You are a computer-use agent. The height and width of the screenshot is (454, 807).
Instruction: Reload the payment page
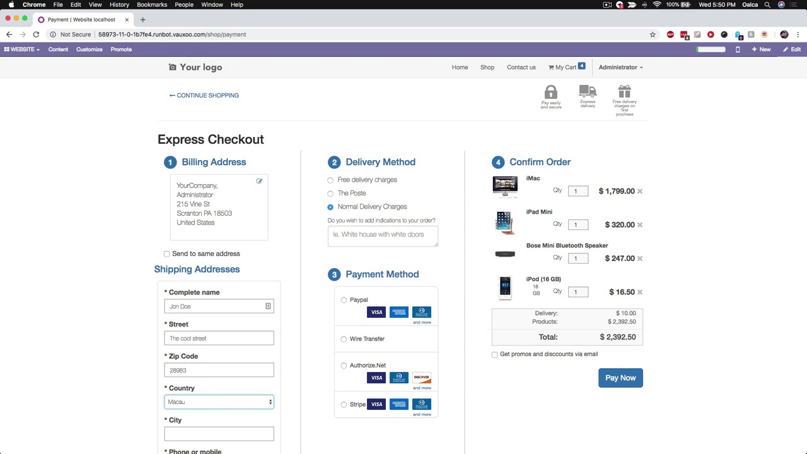point(36,35)
